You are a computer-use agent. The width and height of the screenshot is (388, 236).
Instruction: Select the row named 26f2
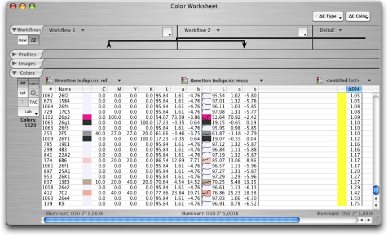[x=202, y=96]
